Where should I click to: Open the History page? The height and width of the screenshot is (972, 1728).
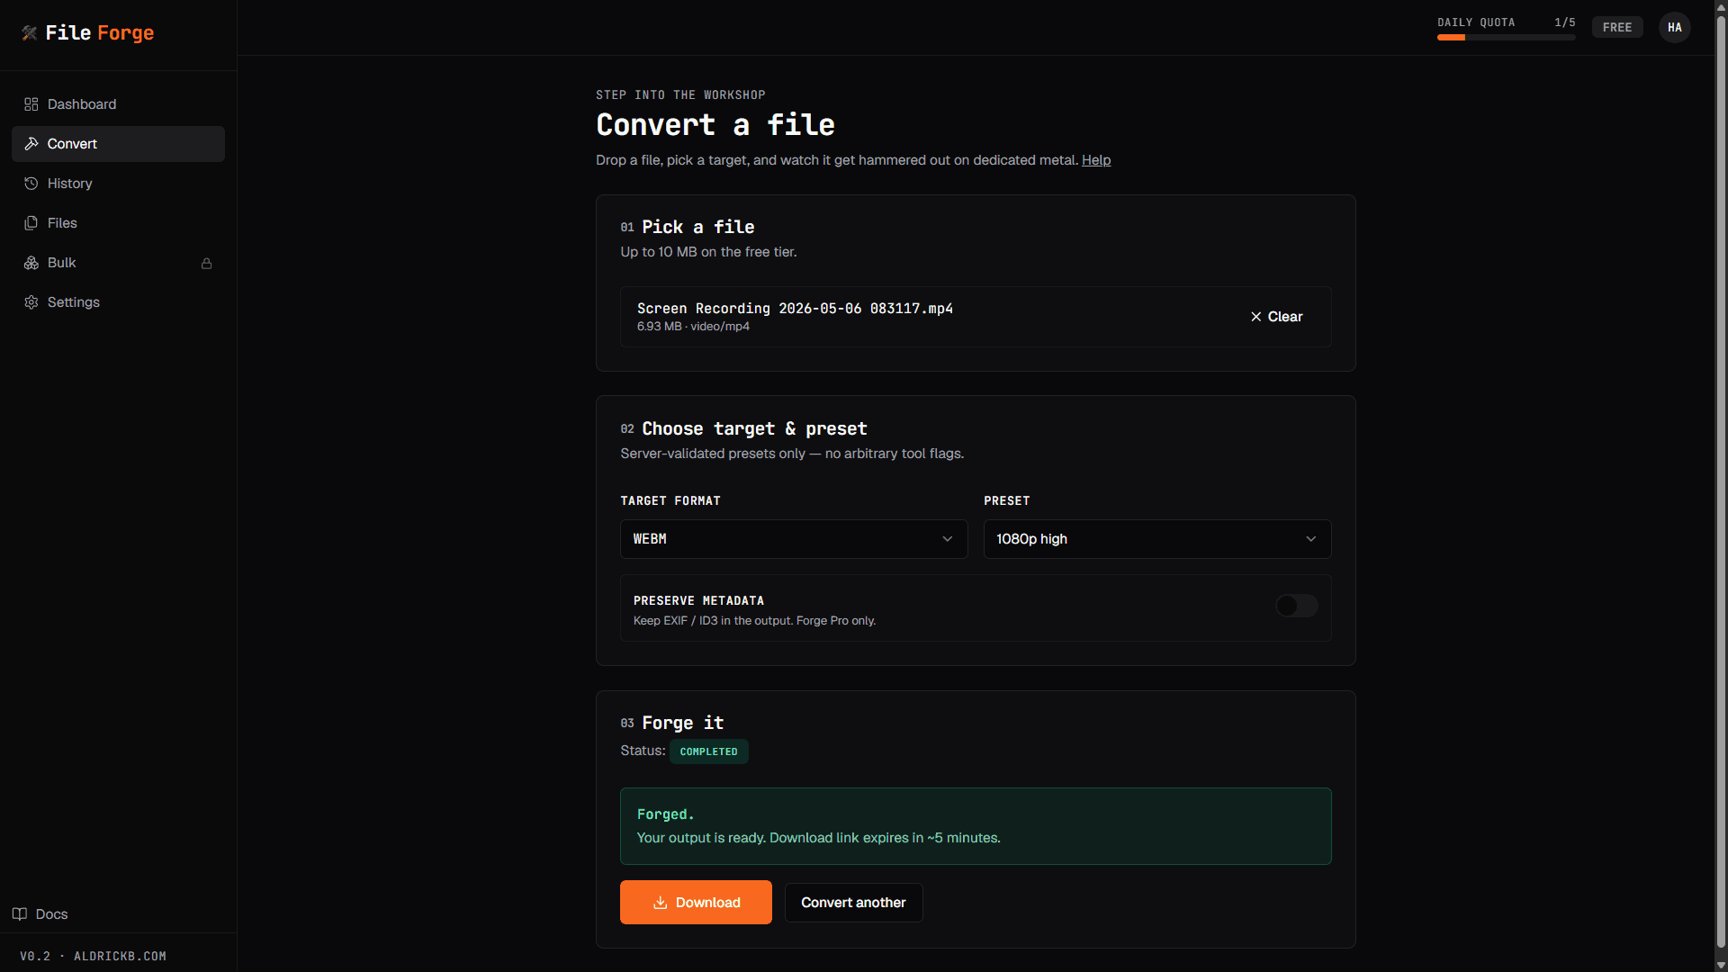coord(118,184)
